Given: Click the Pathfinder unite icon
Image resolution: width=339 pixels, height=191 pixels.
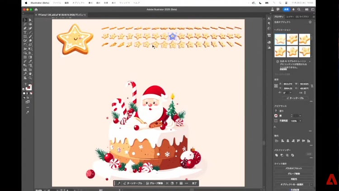Looking at the screenshot, I should point(277,155).
